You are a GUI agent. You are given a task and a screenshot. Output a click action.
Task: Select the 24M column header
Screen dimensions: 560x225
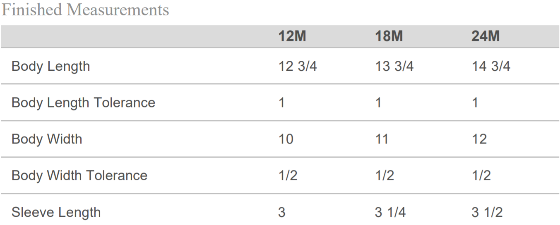point(485,36)
